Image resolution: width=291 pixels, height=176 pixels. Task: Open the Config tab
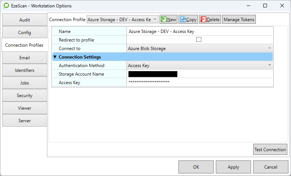24,33
